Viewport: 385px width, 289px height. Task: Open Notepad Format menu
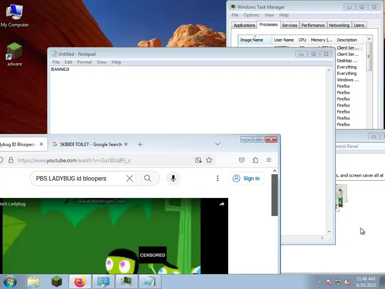pos(85,62)
